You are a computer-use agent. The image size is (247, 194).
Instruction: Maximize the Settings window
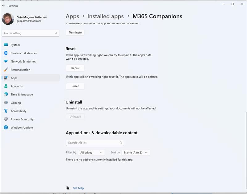pyautogui.click(x=233, y=4)
